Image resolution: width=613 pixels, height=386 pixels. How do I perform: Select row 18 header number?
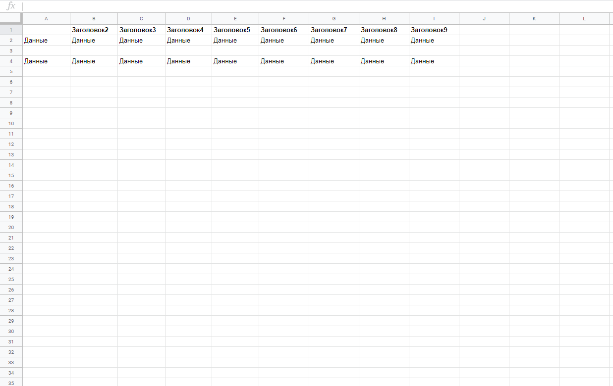coord(11,206)
